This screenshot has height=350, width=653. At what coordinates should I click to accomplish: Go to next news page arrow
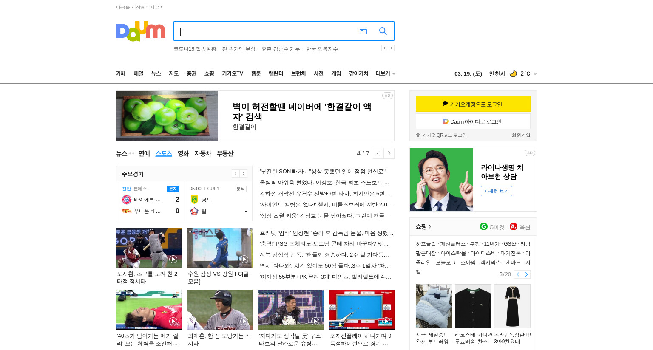tap(389, 153)
